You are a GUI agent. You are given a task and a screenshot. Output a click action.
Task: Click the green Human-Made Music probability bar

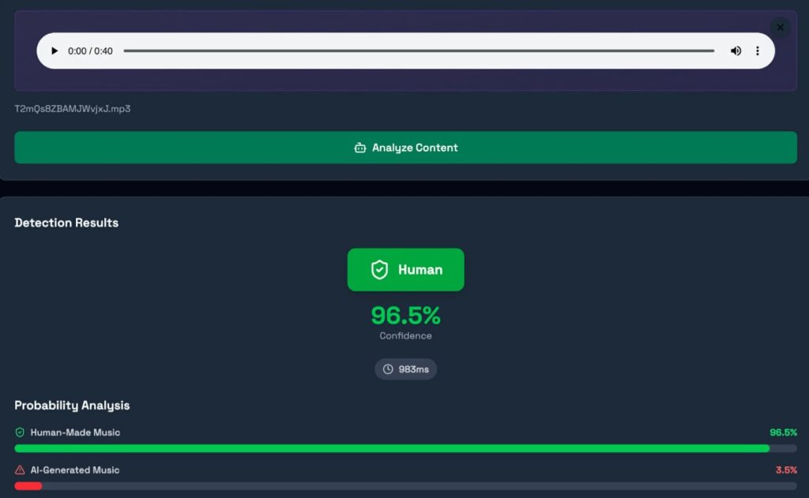click(391, 448)
